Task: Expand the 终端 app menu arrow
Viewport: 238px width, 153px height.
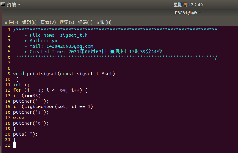Action: pyautogui.click(x=19, y=4)
